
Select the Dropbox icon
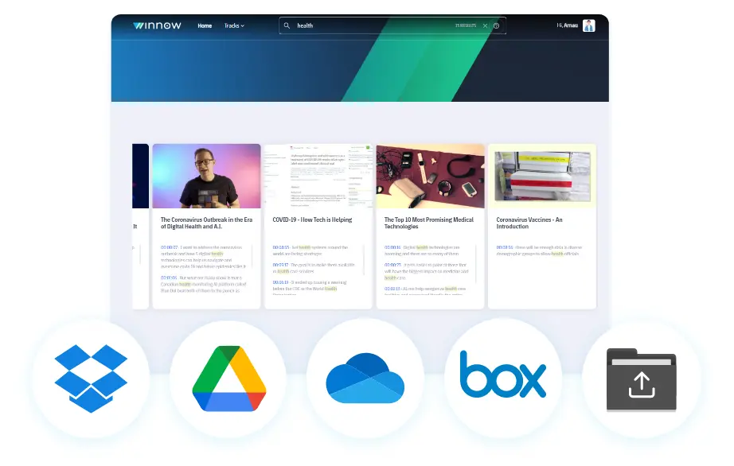point(91,379)
